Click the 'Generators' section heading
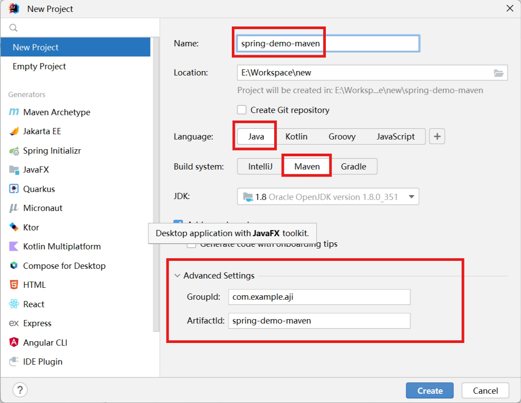Screen dimensions: 521x403 [26, 95]
